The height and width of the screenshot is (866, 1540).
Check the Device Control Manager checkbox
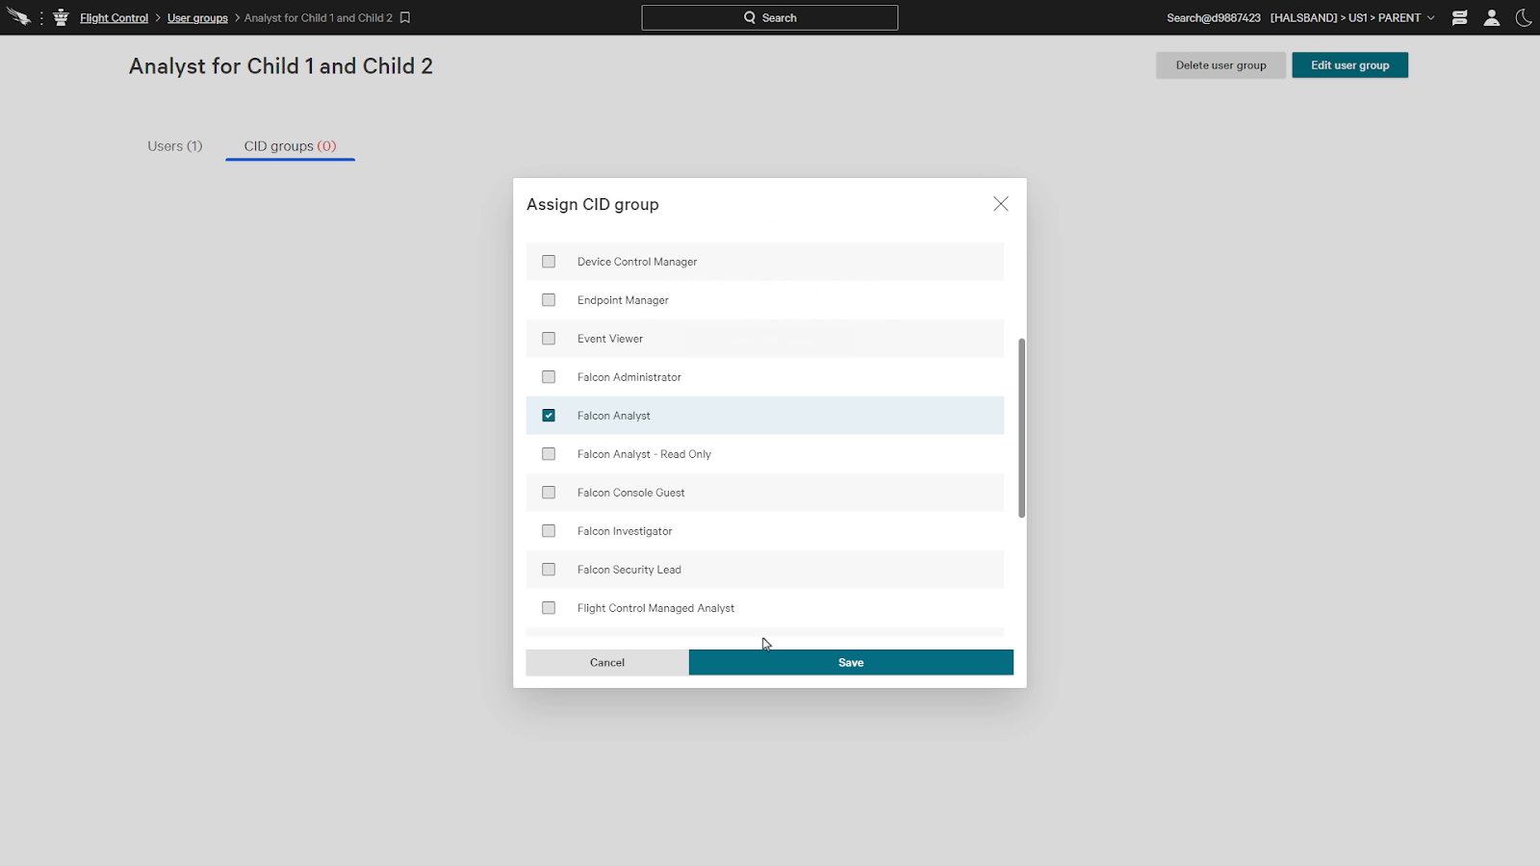tap(549, 262)
